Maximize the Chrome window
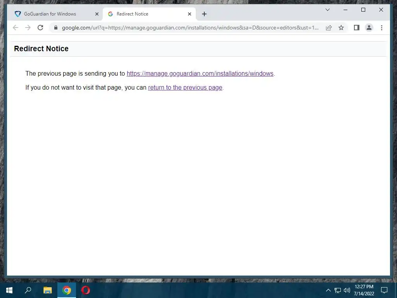This screenshot has height=298, width=397. pos(363,10)
